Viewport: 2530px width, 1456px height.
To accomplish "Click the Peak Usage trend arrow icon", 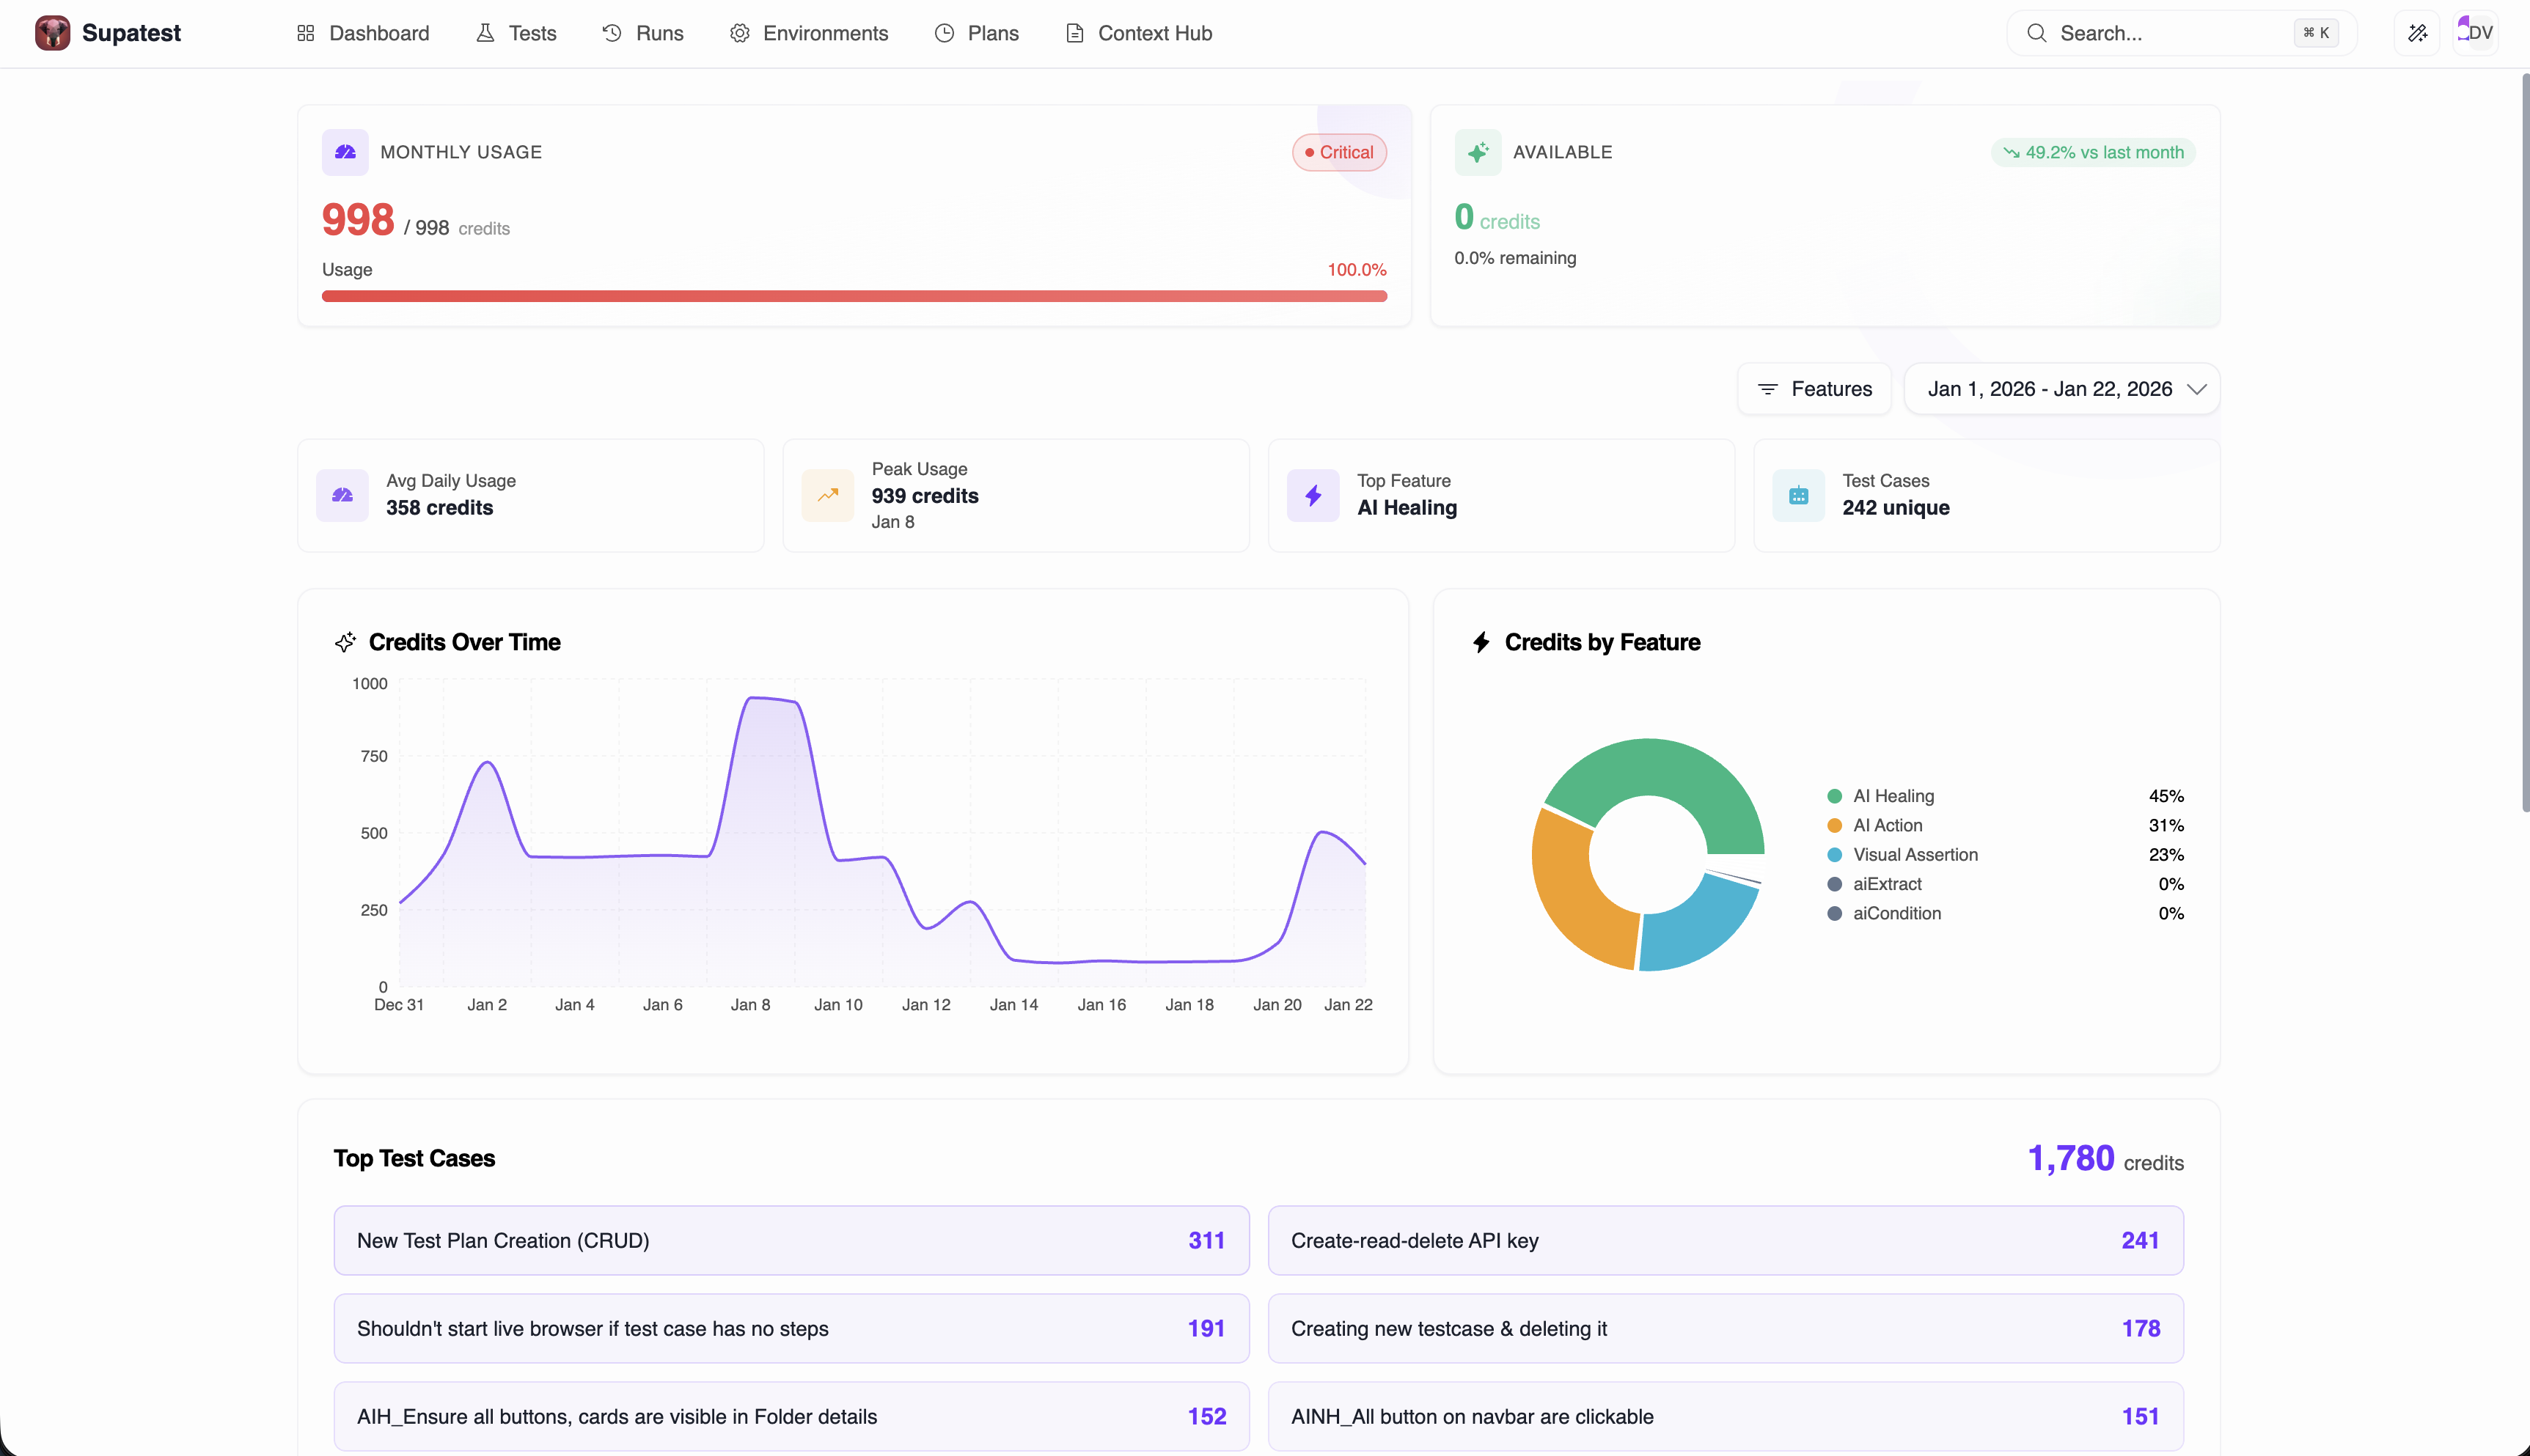I will [828, 495].
